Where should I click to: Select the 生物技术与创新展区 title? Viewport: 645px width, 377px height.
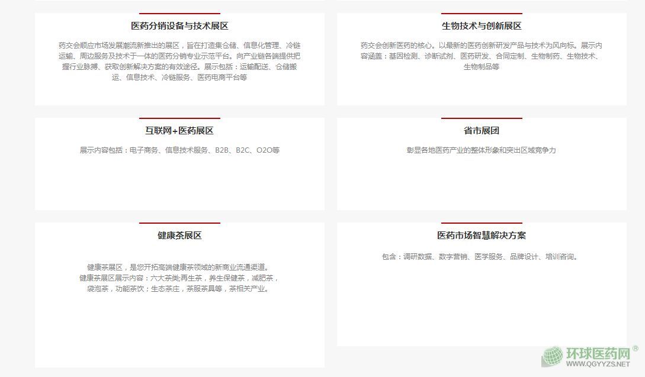(482, 26)
